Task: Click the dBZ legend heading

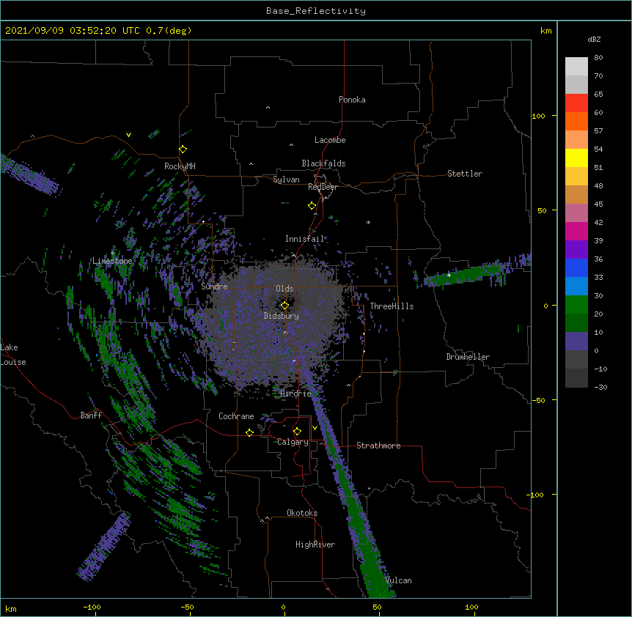Action: click(594, 40)
